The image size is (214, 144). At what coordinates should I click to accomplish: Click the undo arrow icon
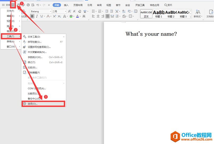[38, 5]
